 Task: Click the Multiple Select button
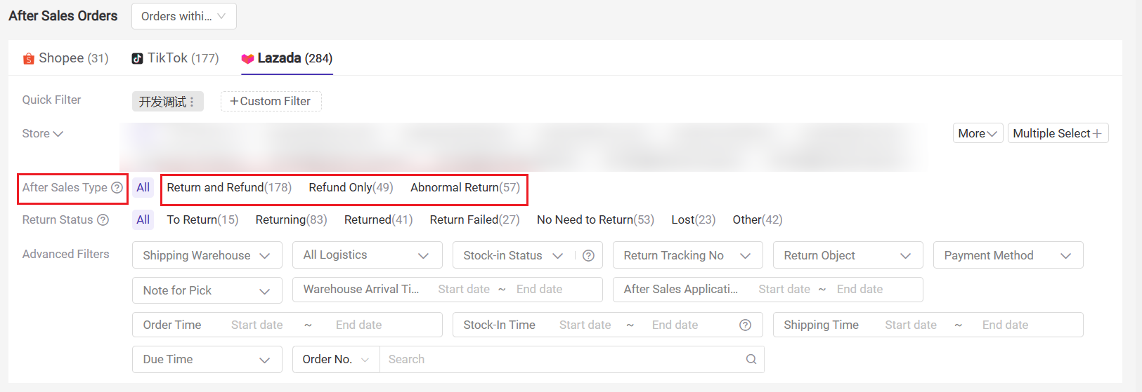tap(1058, 133)
